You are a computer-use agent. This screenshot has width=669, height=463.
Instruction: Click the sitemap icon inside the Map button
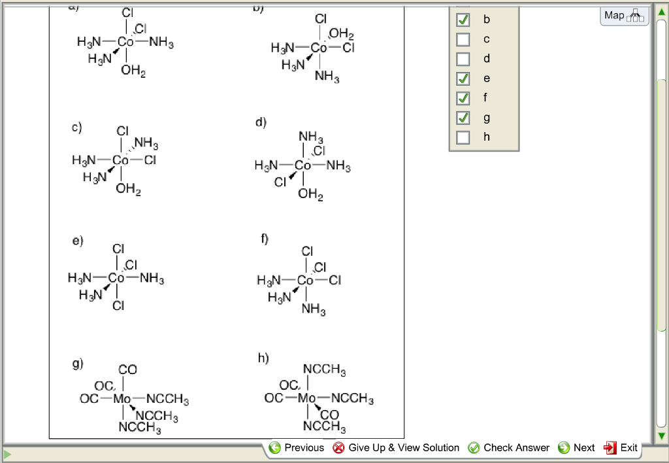(x=634, y=16)
